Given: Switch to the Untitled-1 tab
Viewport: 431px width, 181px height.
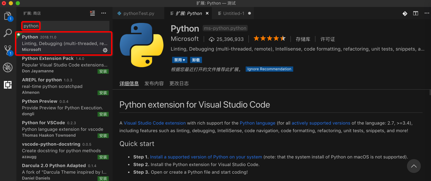Looking at the screenshot, I should tap(233, 13).
